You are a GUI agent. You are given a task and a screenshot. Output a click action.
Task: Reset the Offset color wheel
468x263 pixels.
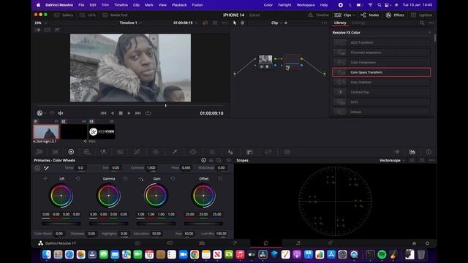click(x=220, y=178)
